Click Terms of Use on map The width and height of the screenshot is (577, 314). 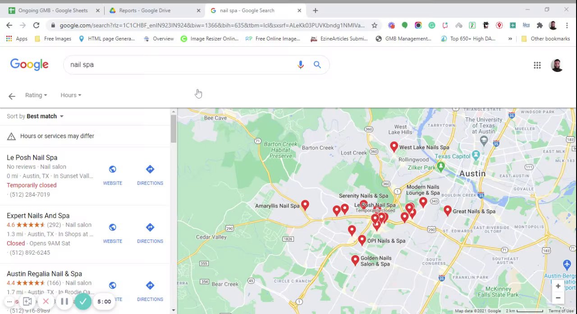(561, 311)
